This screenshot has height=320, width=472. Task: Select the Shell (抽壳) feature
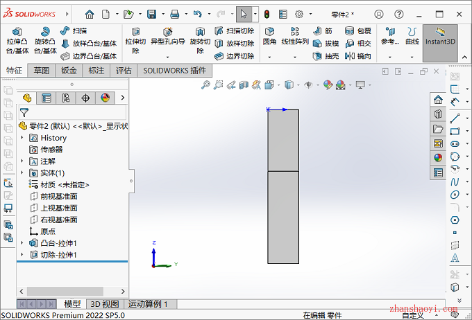[x=326, y=56]
